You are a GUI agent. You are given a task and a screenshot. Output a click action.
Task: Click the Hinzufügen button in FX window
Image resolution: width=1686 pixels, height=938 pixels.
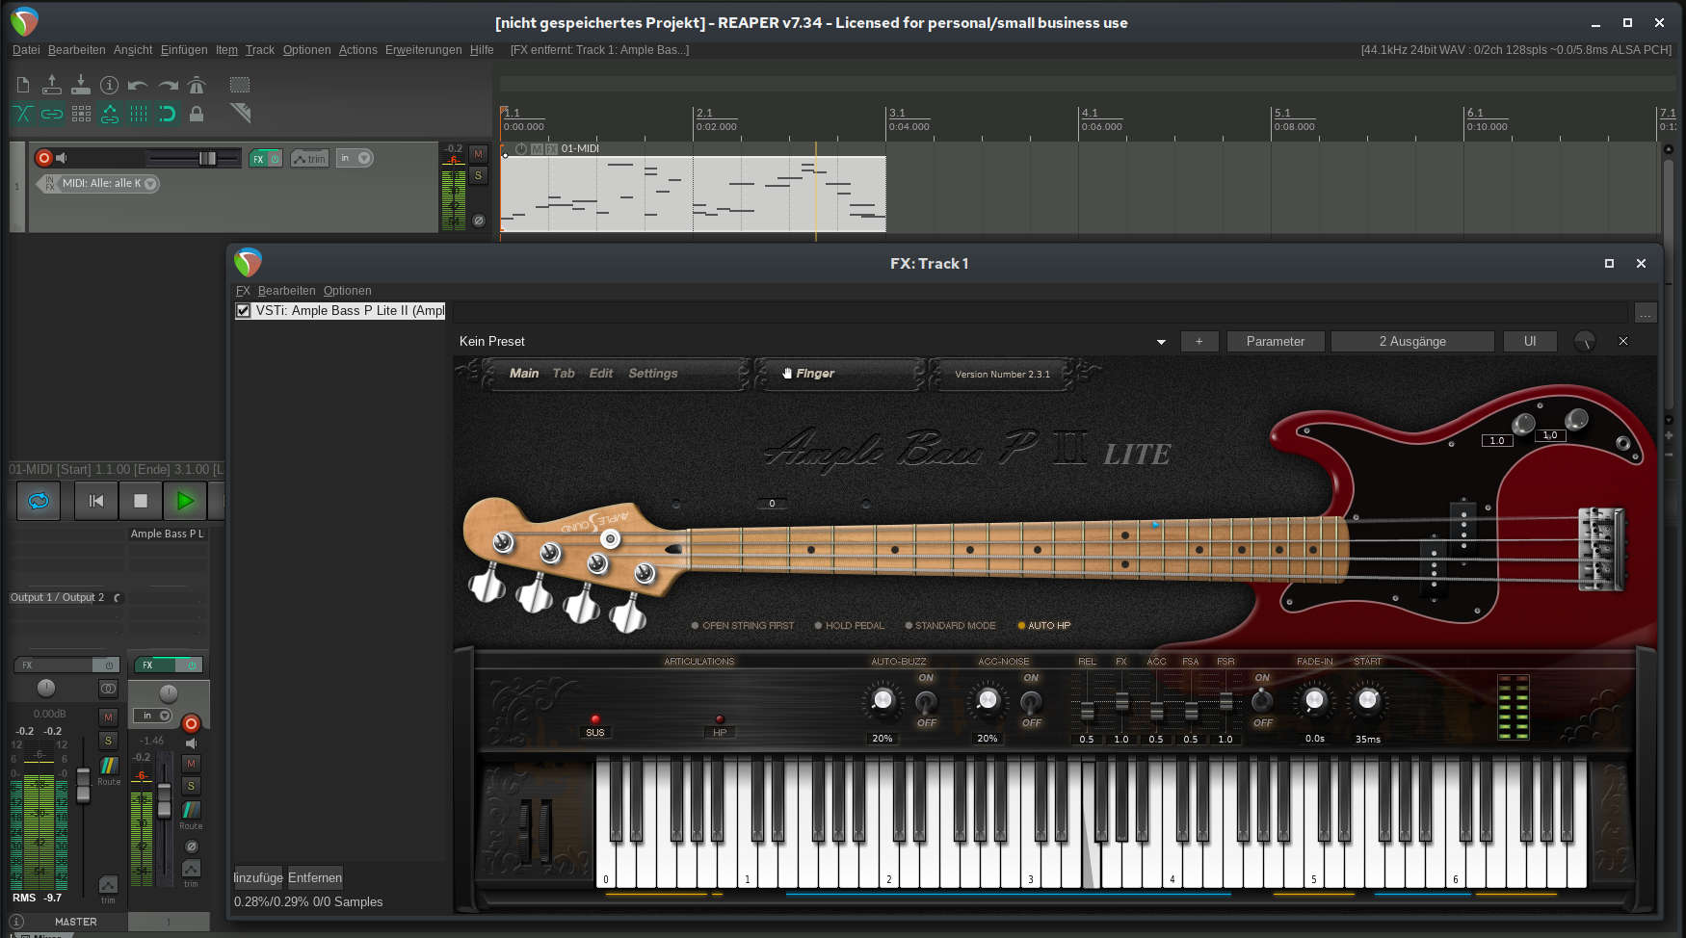pos(258,878)
